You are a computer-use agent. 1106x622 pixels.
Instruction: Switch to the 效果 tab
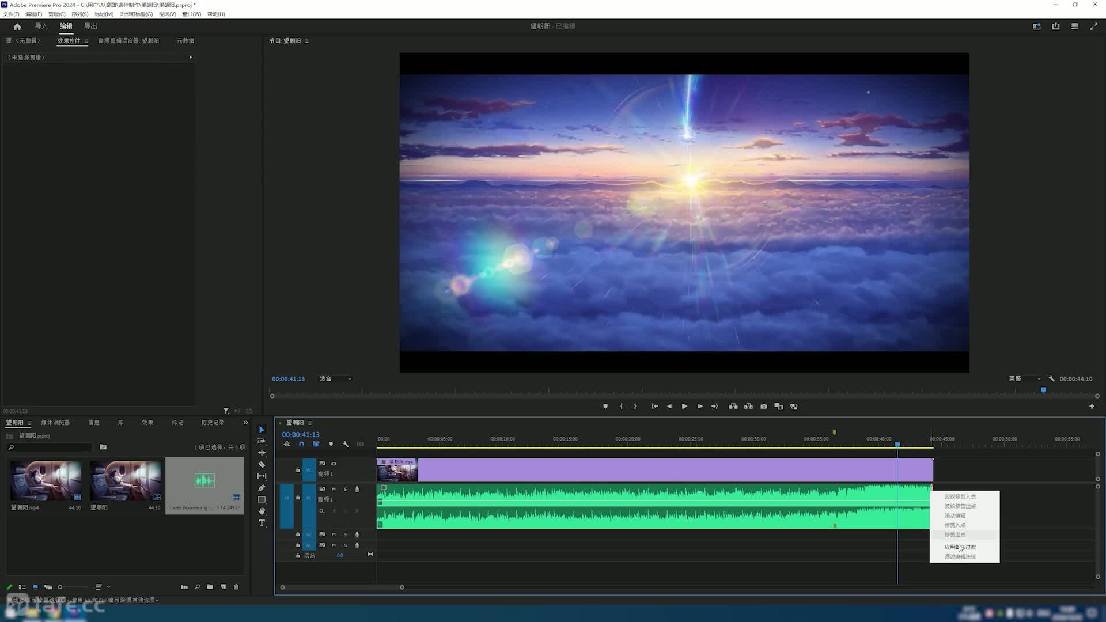click(x=147, y=423)
